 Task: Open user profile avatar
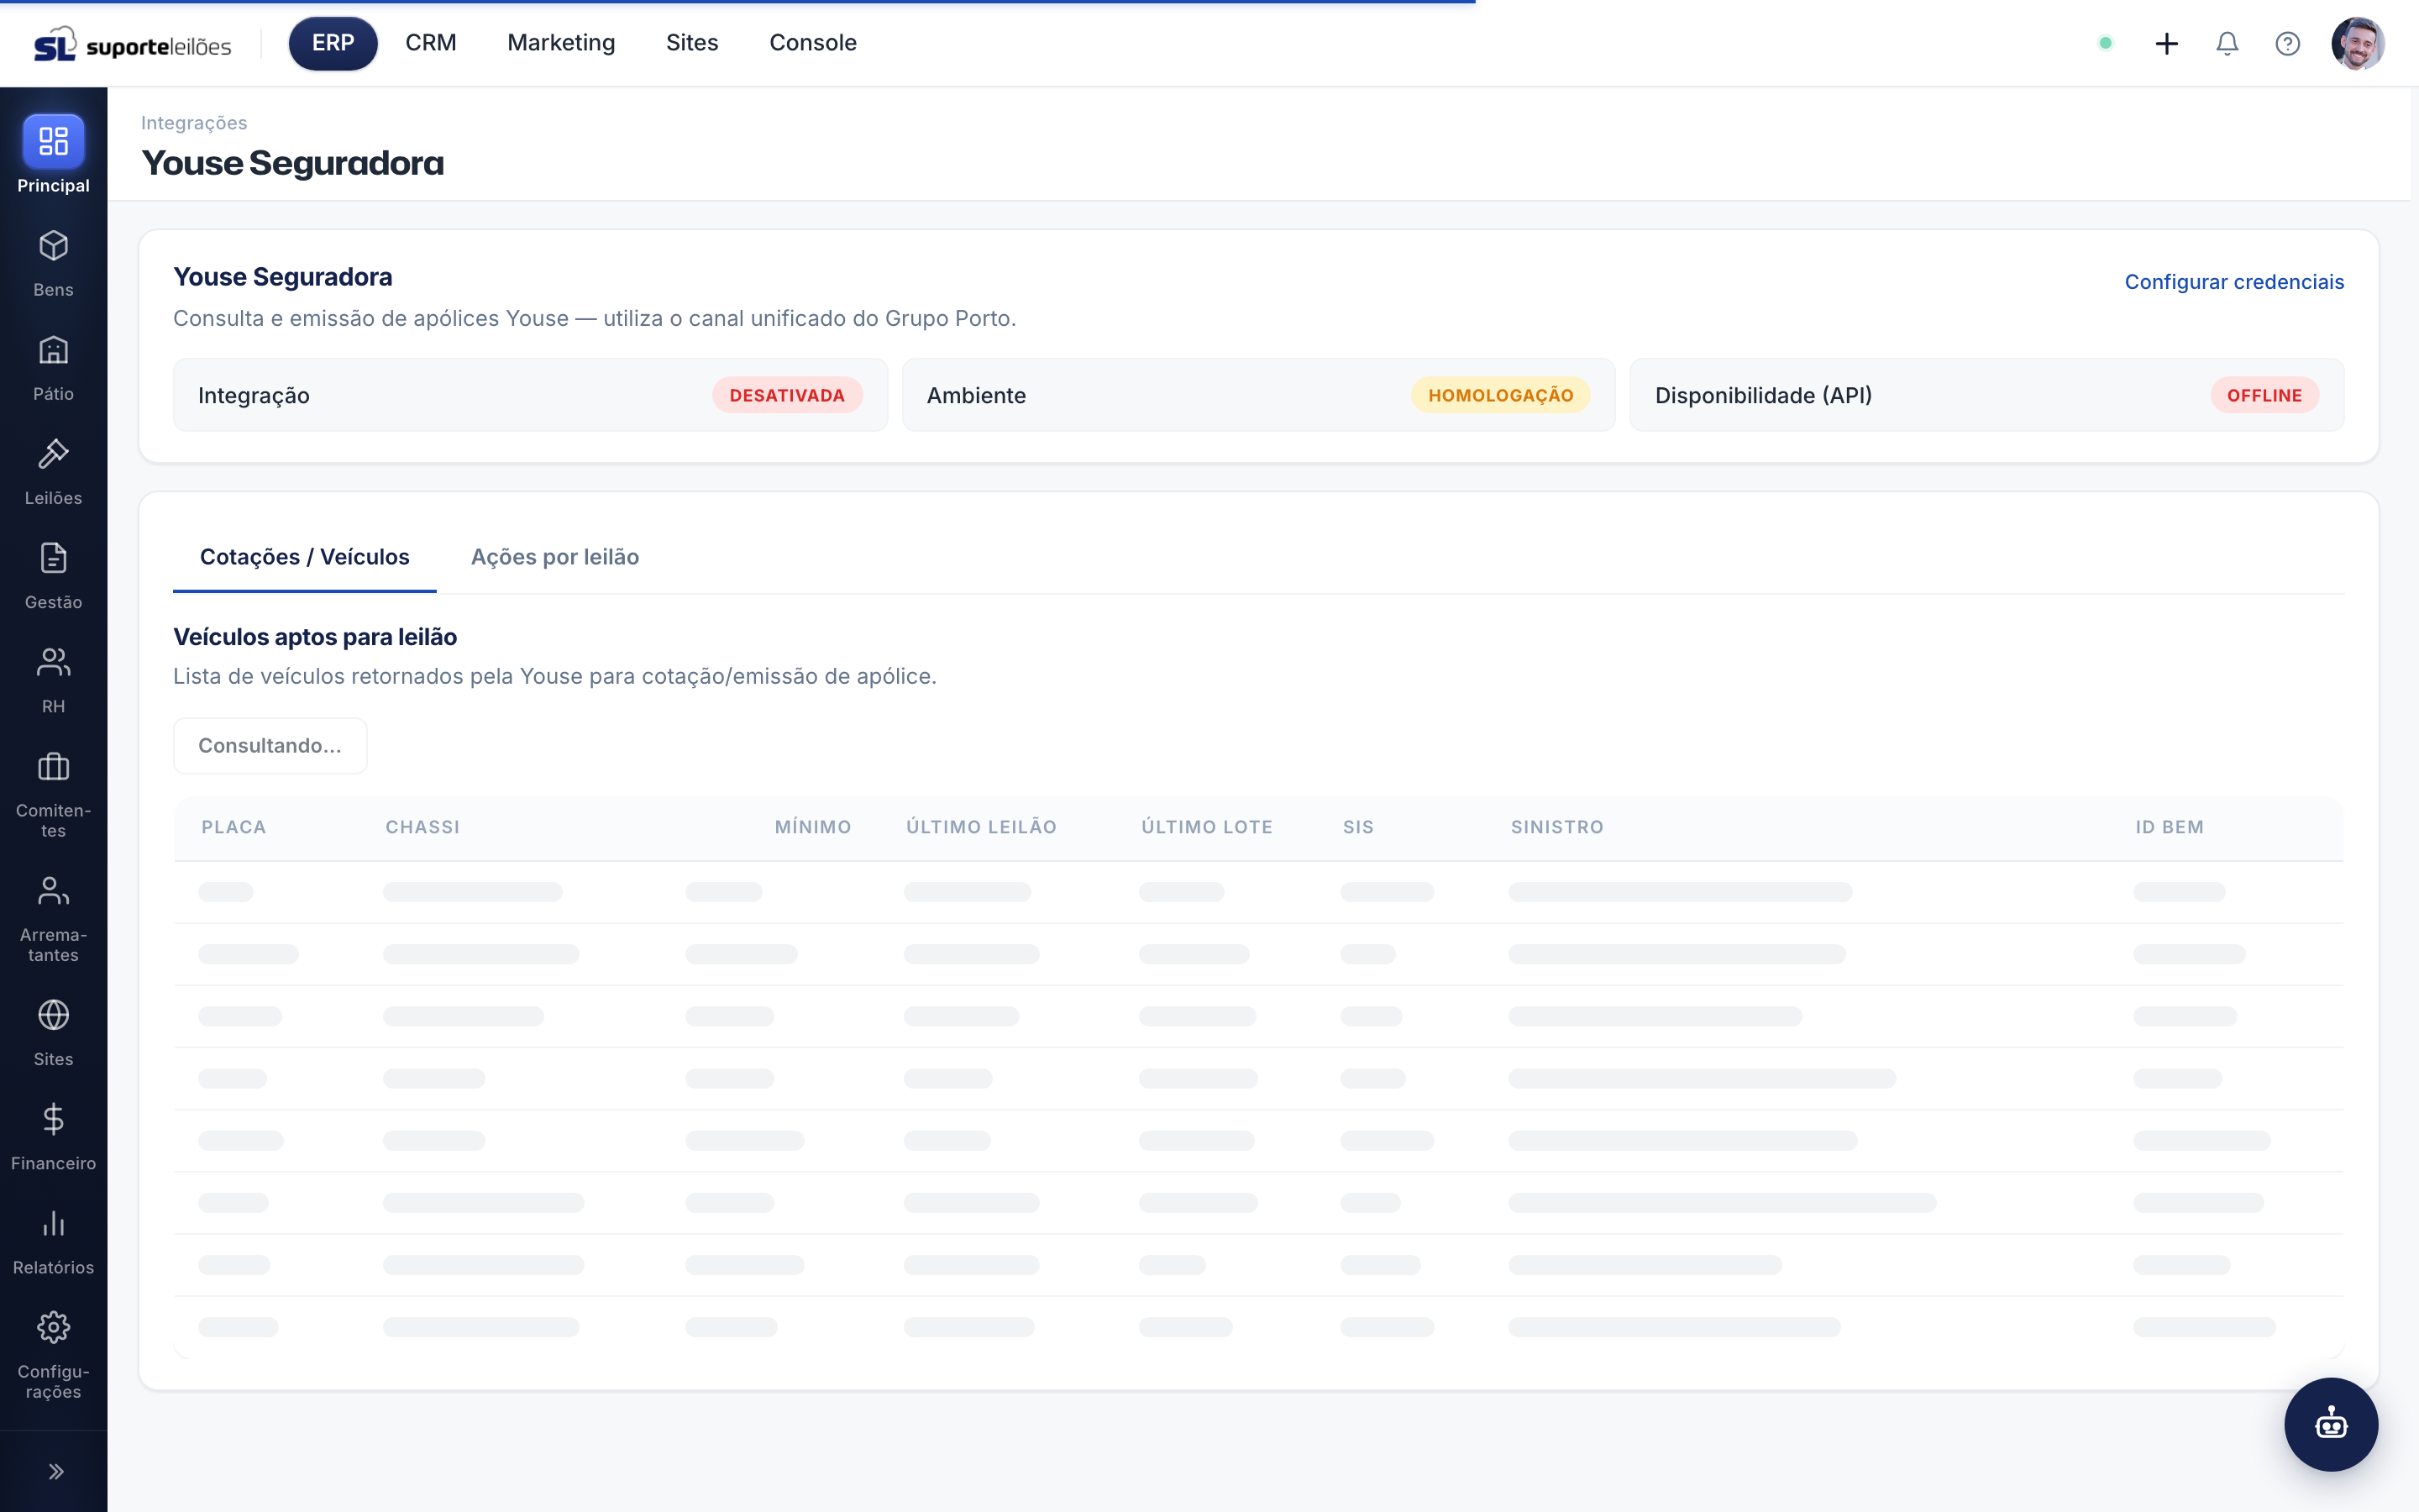point(2357,43)
